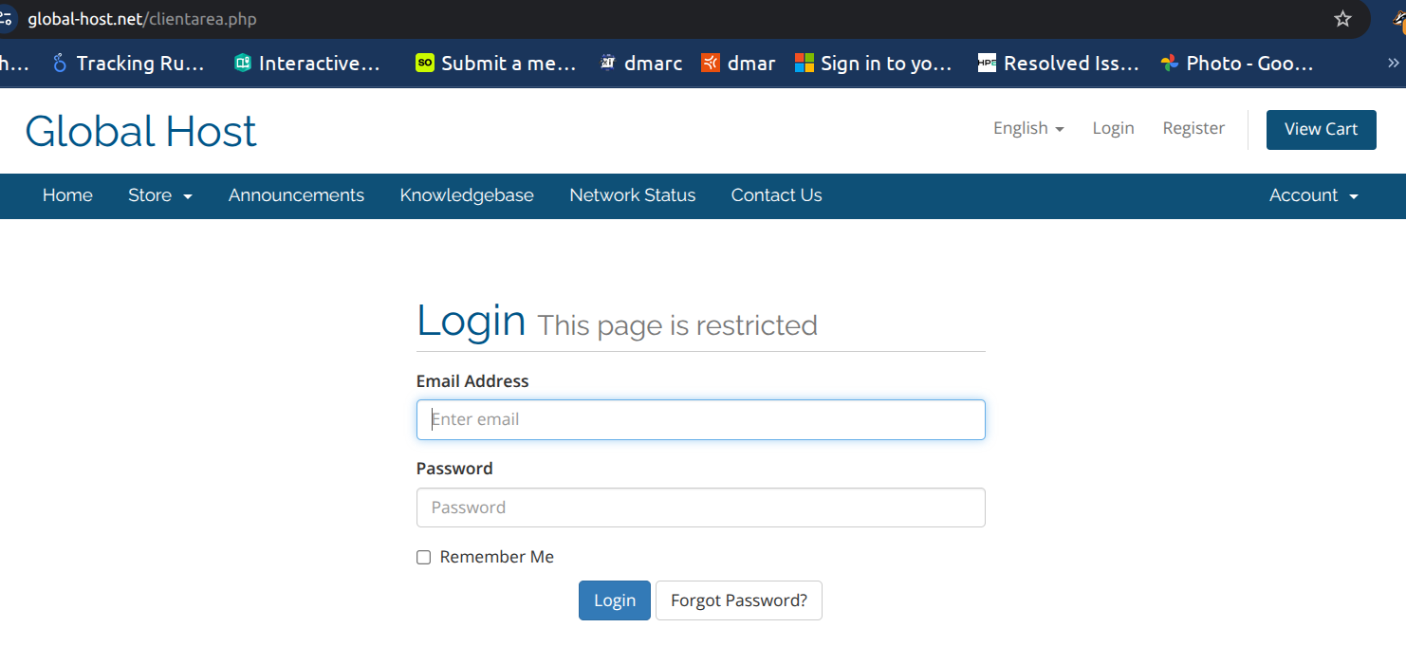1406x646 pixels.
Task: Click the Google Photos bookmark icon
Action: tap(1169, 63)
